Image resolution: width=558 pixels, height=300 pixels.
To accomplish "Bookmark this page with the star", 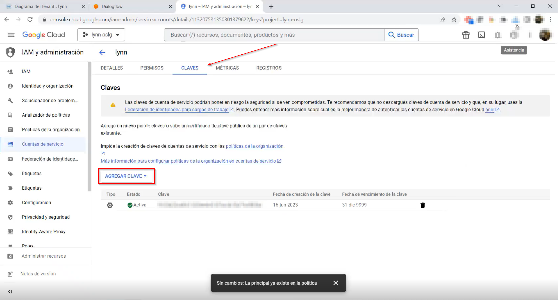I will click(454, 20).
